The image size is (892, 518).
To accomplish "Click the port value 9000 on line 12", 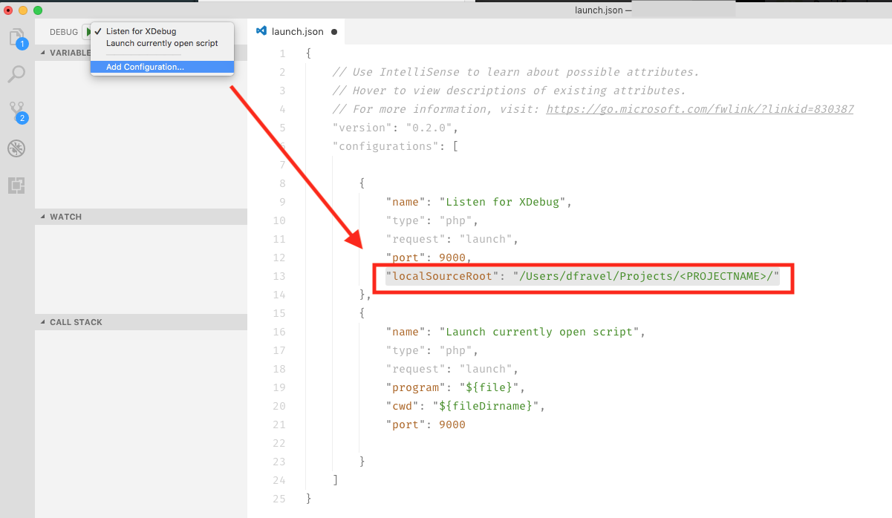I will (x=452, y=258).
